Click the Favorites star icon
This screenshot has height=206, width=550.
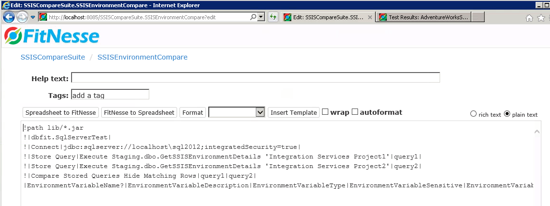coord(541,18)
